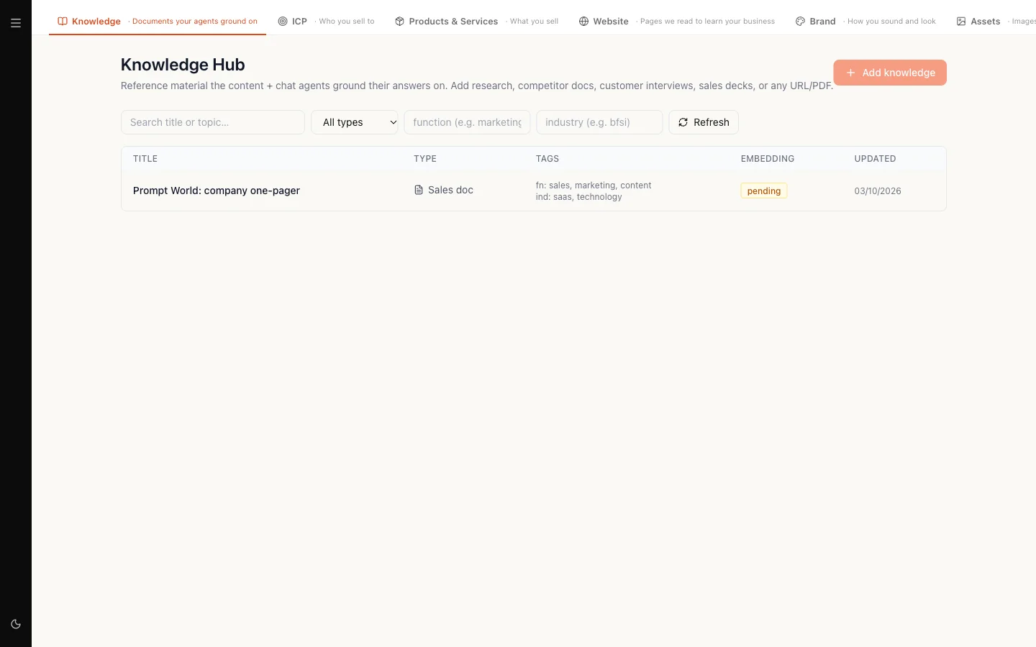Image resolution: width=1036 pixels, height=647 pixels.
Task: Select the Brand tab
Action: click(865, 22)
